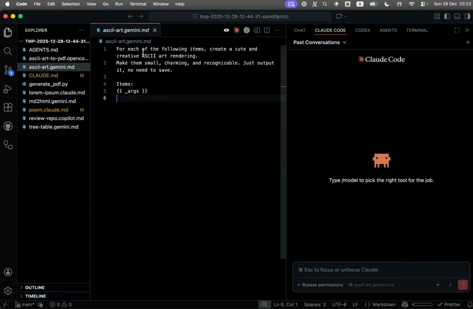The image size is (473, 309).
Task: Focus the Claude message input field
Action: point(381,270)
